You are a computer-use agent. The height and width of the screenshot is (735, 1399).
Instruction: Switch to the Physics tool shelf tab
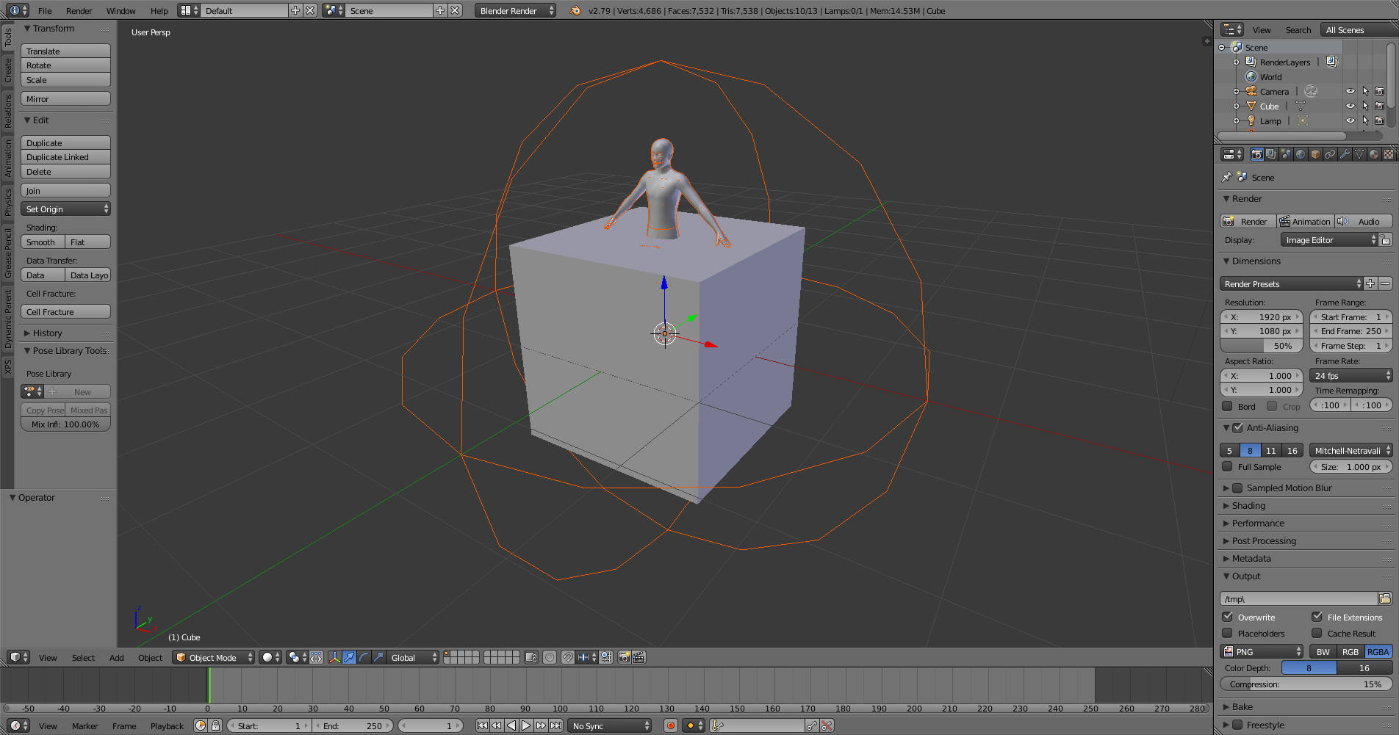(x=8, y=202)
